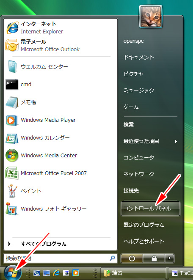Start Windows Media Player from the list
193x280 pixels.
coord(61,120)
